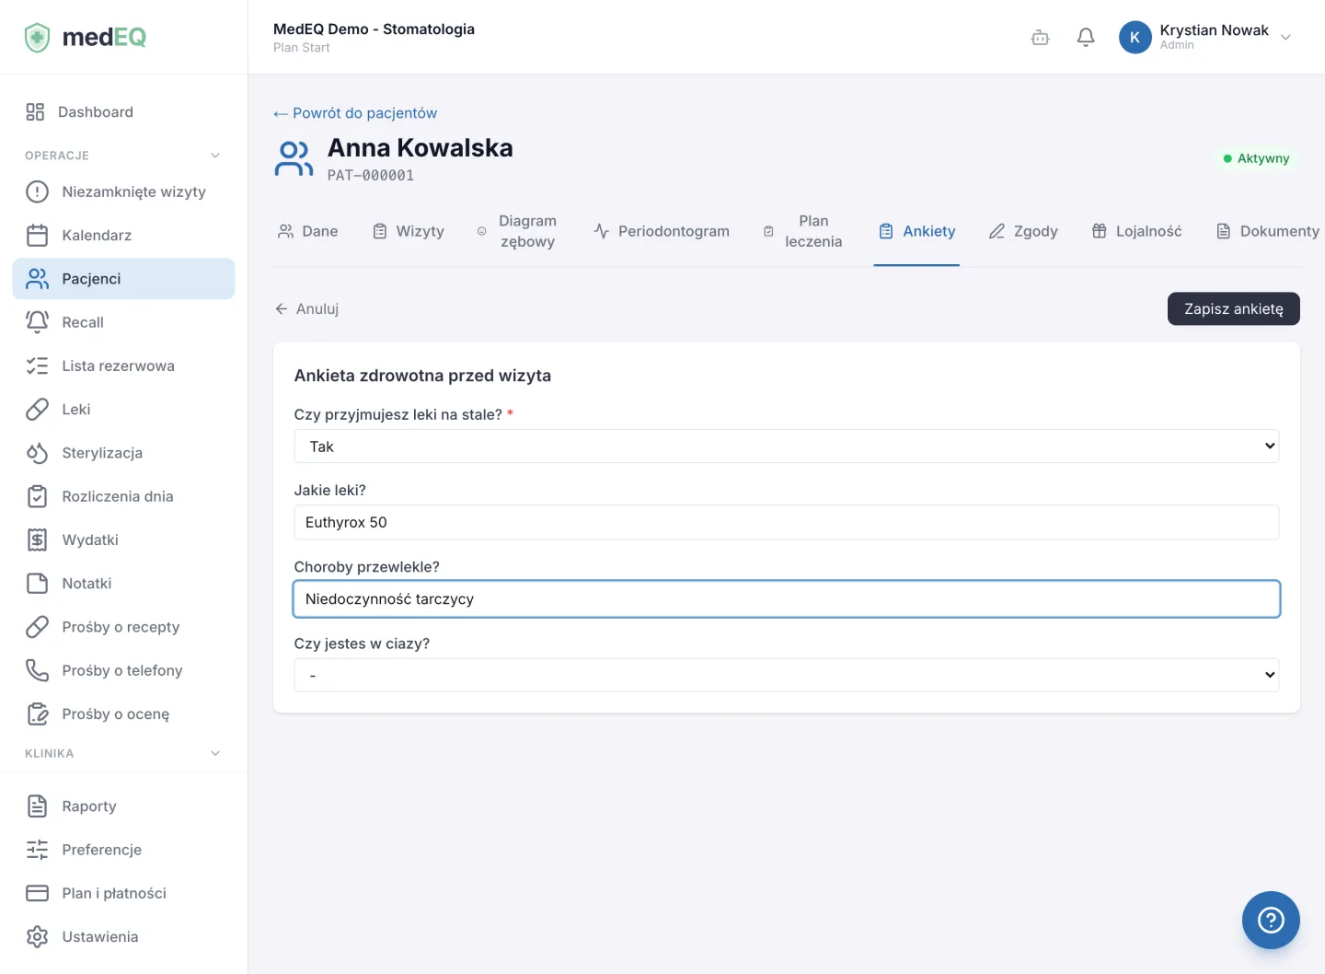Image resolution: width=1325 pixels, height=974 pixels.
Task: Click 'MedEQ Demo - Stomatologia' clinic name
Action: 374,29
